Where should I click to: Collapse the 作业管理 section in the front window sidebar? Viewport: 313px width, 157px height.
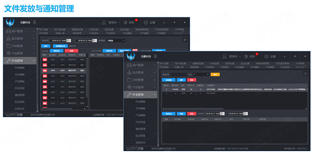(x=141, y=95)
